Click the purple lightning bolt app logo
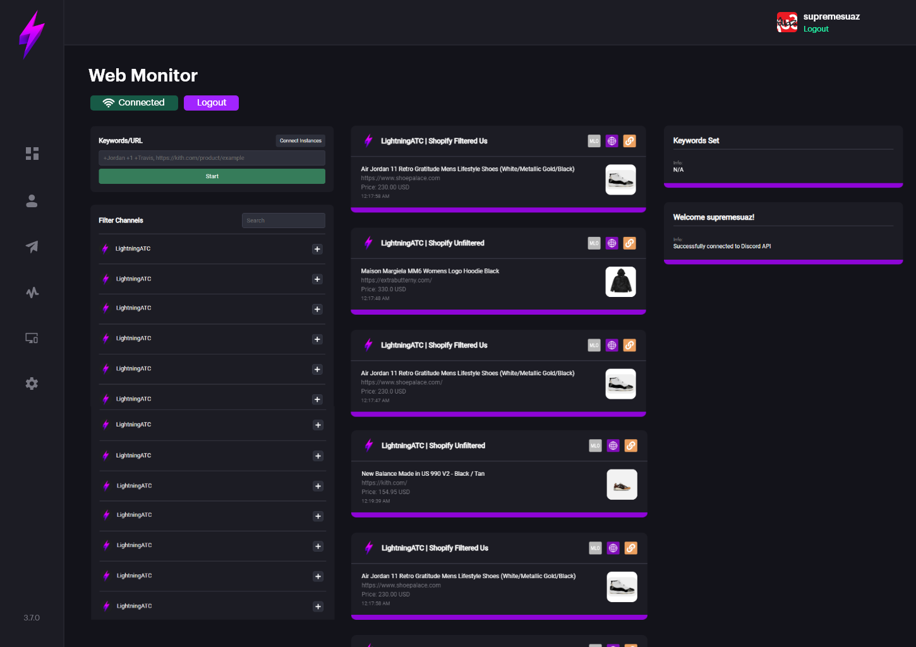The width and height of the screenshot is (916, 647). point(32,35)
